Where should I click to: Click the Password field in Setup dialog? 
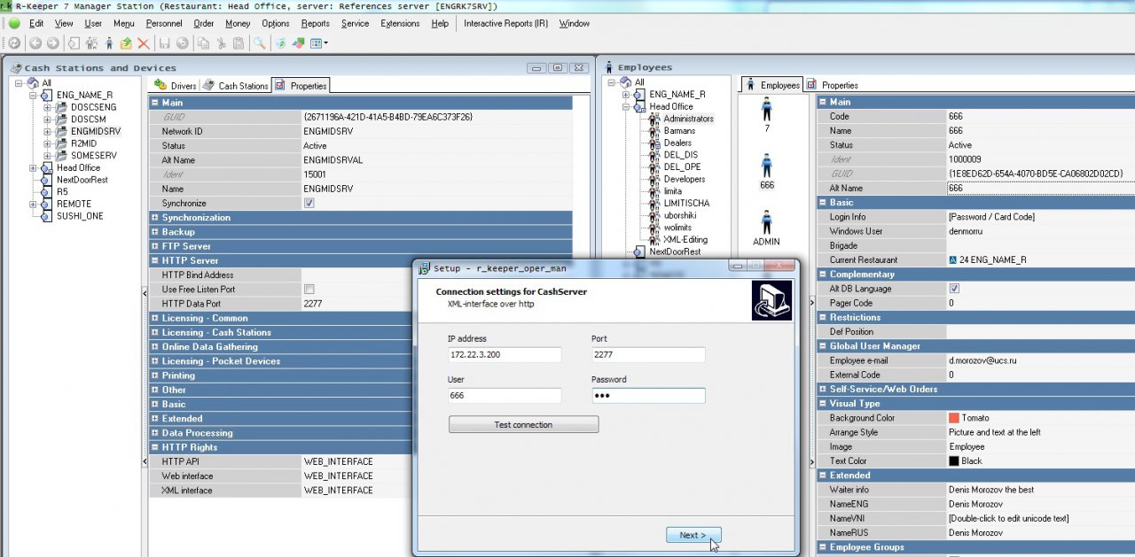[648, 396]
